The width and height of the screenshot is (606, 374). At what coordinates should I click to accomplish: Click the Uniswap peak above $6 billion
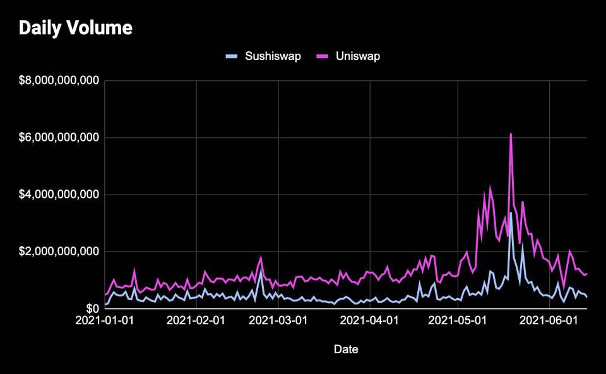511,134
